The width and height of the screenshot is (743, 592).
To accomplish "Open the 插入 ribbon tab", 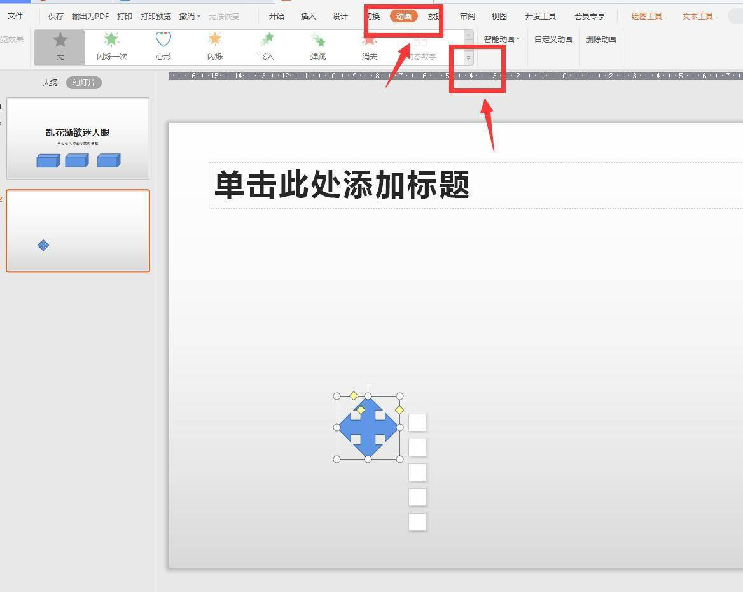I will pos(309,17).
